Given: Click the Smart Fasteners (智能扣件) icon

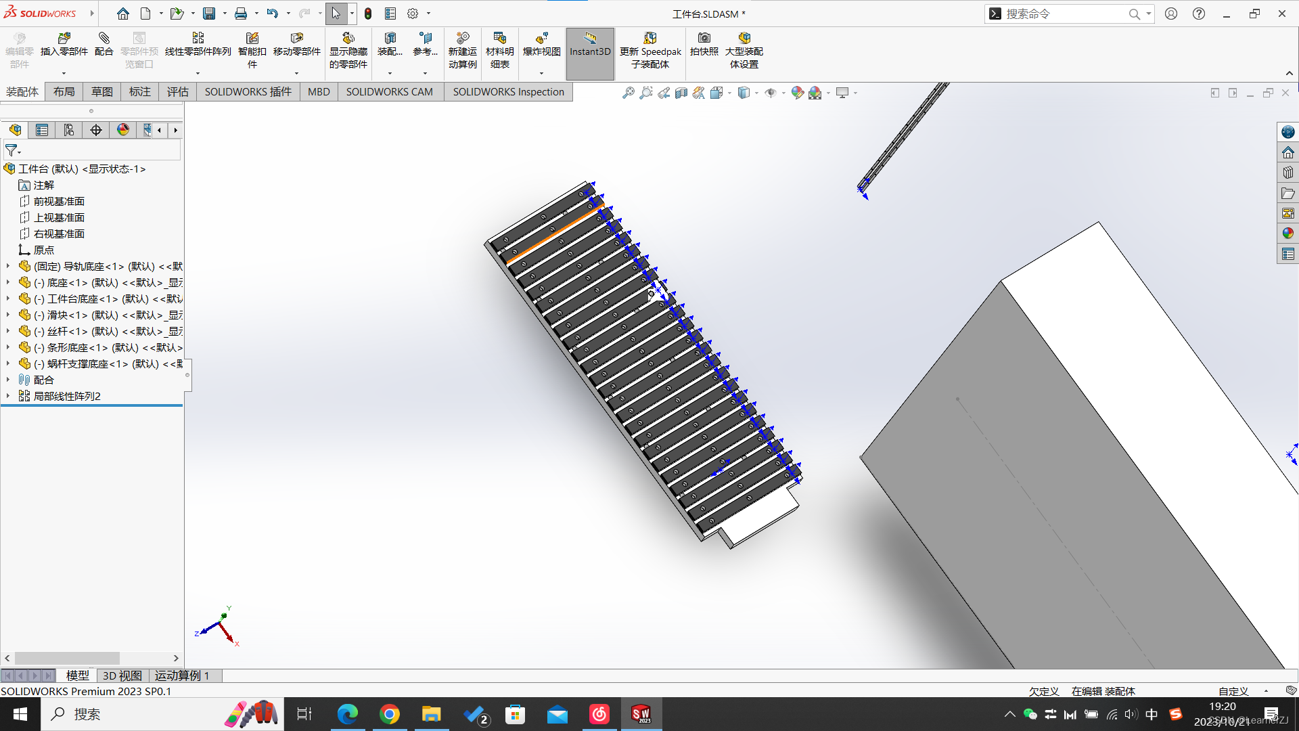Looking at the screenshot, I should click(x=252, y=39).
